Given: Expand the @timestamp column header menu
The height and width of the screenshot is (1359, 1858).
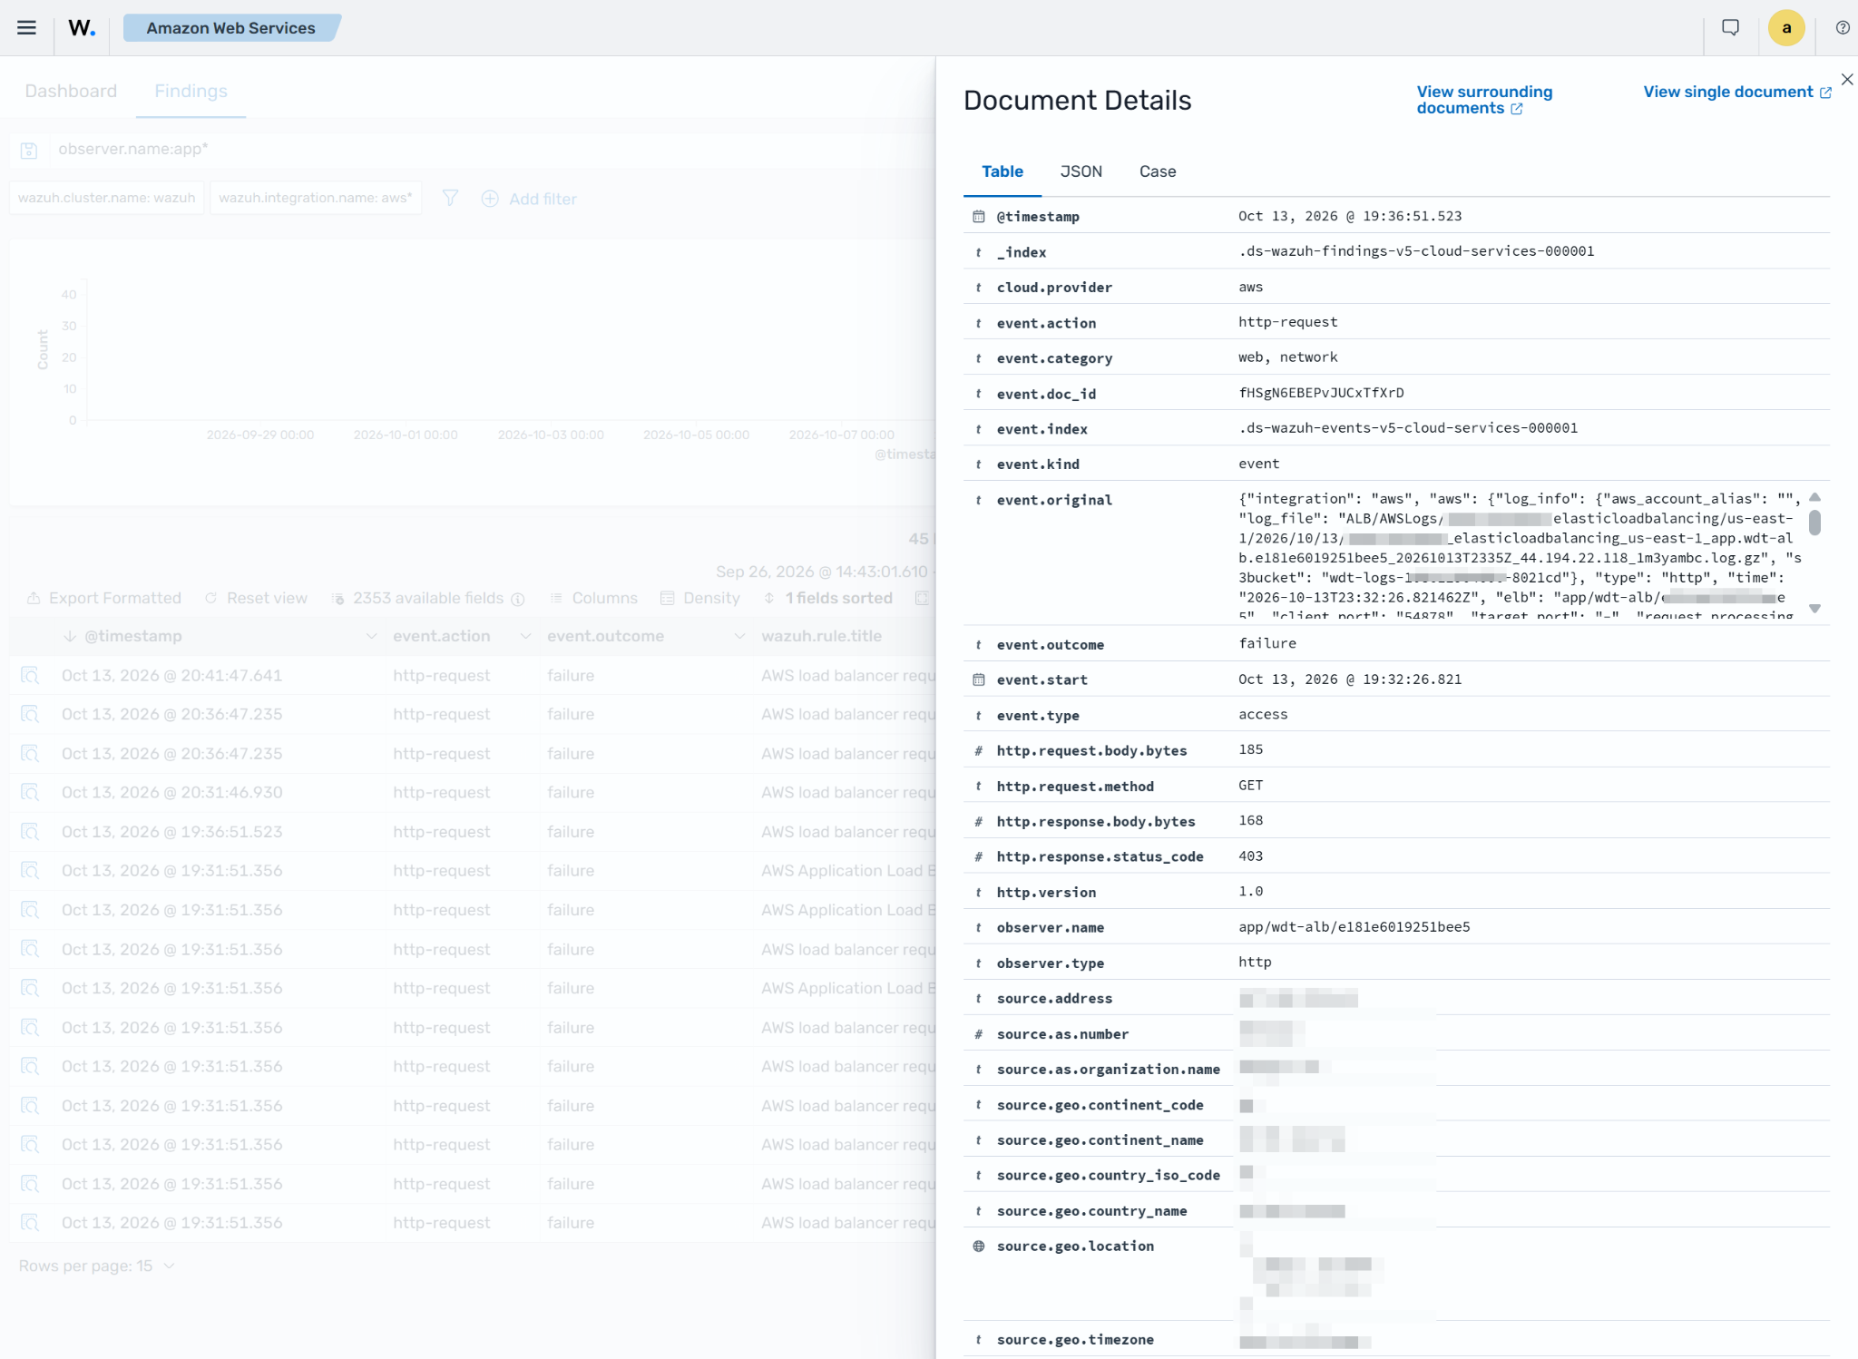Looking at the screenshot, I should click(x=371, y=636).
